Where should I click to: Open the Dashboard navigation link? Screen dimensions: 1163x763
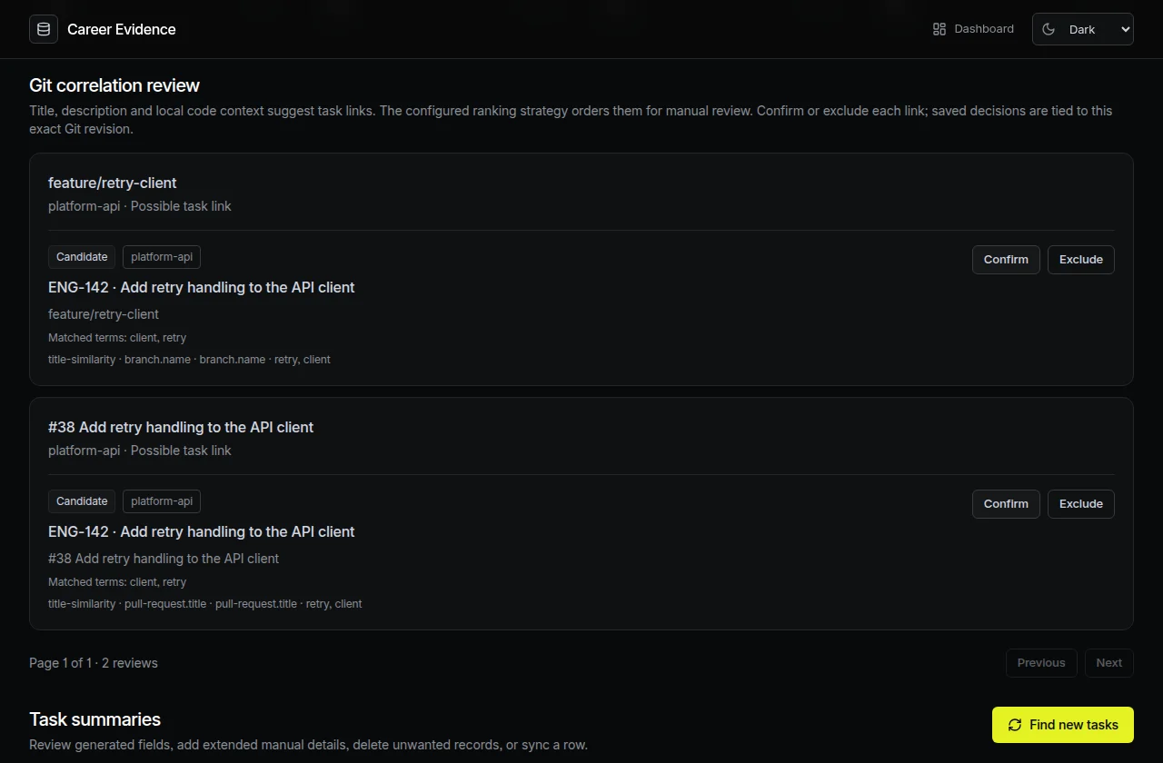coord(973,29)
